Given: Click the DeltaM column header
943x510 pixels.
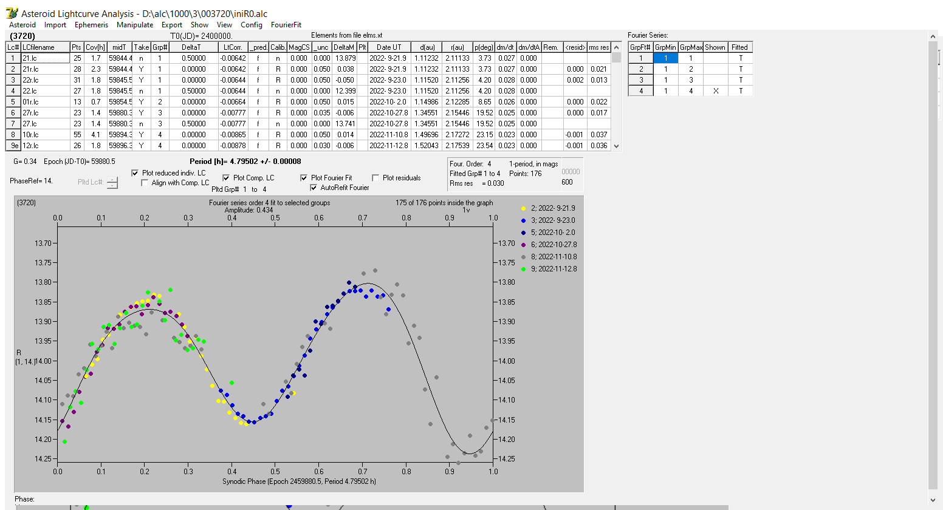Looking at the screenshot, I should (344, 47).
